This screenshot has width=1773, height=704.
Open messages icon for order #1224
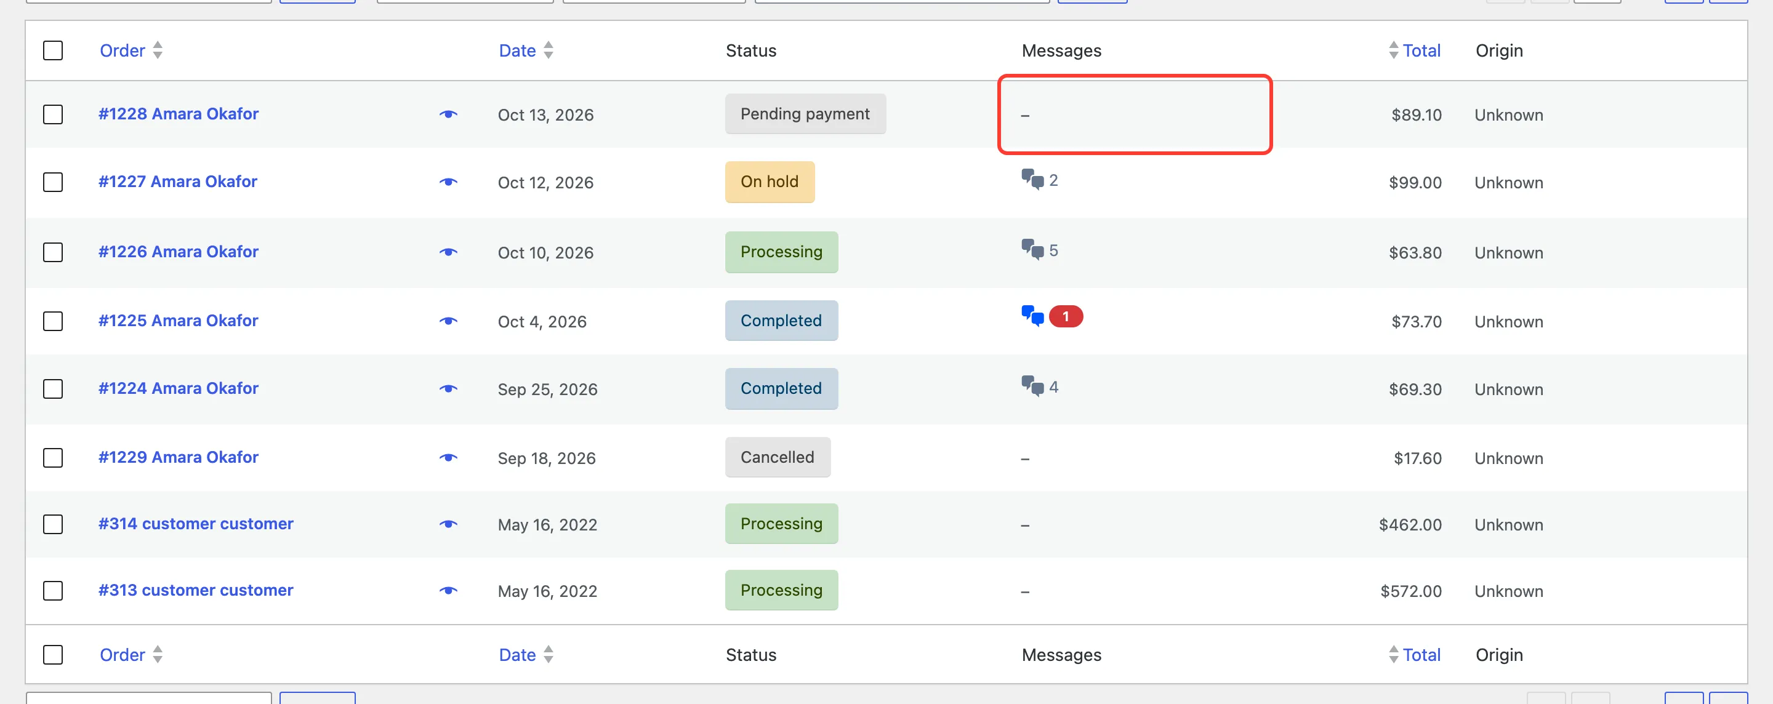point(1032,386)
